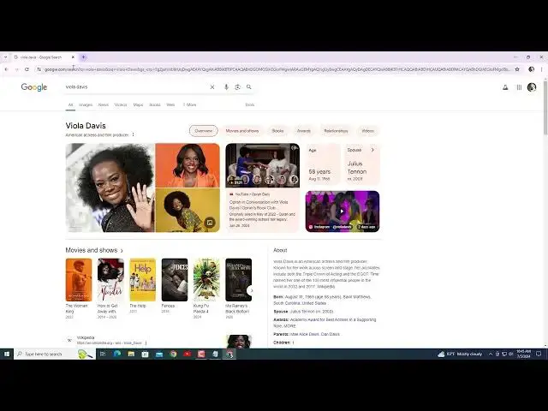Open Task View on the taskbar

pyautogui.click(x=103, y=354)
